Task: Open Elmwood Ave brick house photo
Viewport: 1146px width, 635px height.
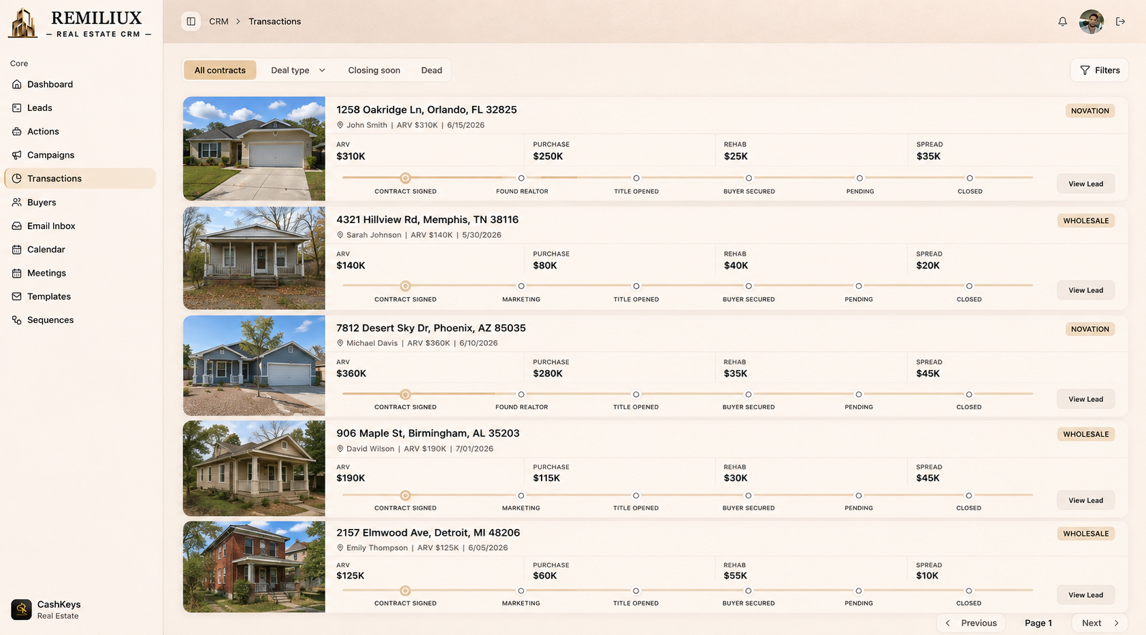Action: [254, 567]
